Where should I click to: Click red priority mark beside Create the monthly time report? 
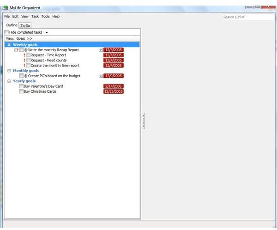24,66
